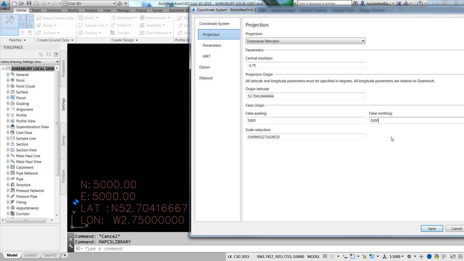
Task: Open the Analyze ribbon tab
Action: pyautogui.click(x=91, y=10)
